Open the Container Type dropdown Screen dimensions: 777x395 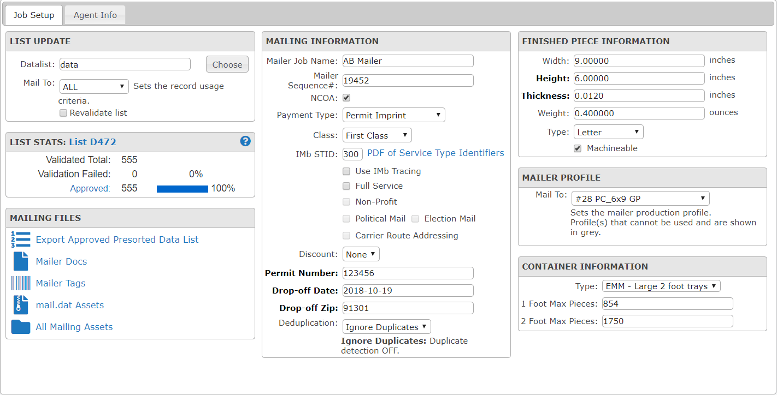point(661,286)
